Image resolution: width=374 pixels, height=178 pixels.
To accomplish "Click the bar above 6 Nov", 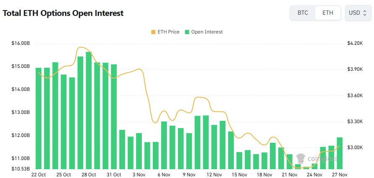I will pos(164,145).
